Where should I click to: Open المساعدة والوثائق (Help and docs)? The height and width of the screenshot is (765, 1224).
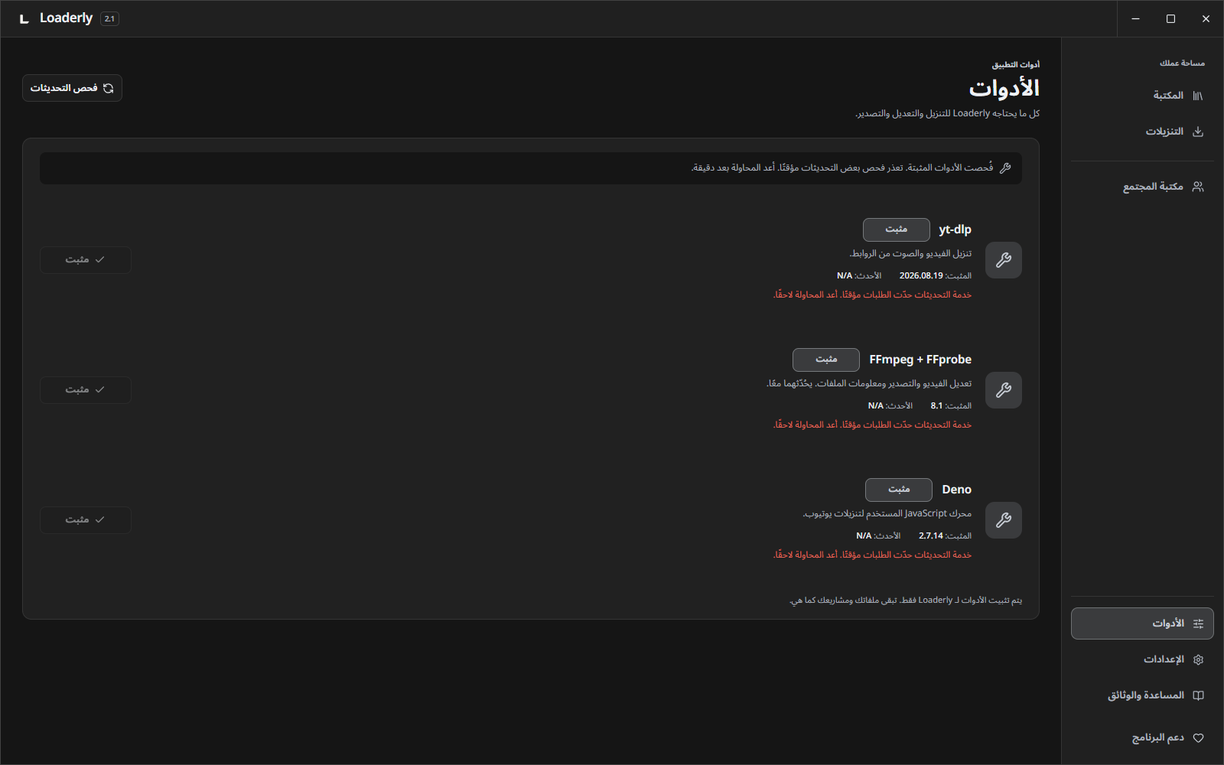click(x=1142, y=695)
